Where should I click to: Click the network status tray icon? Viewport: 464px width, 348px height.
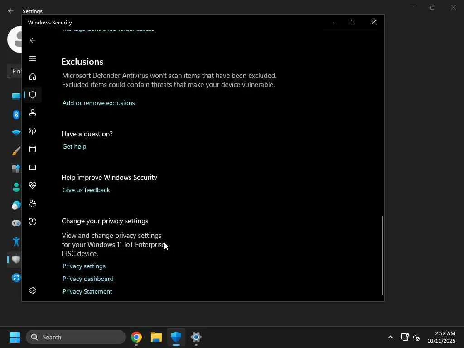405,337
